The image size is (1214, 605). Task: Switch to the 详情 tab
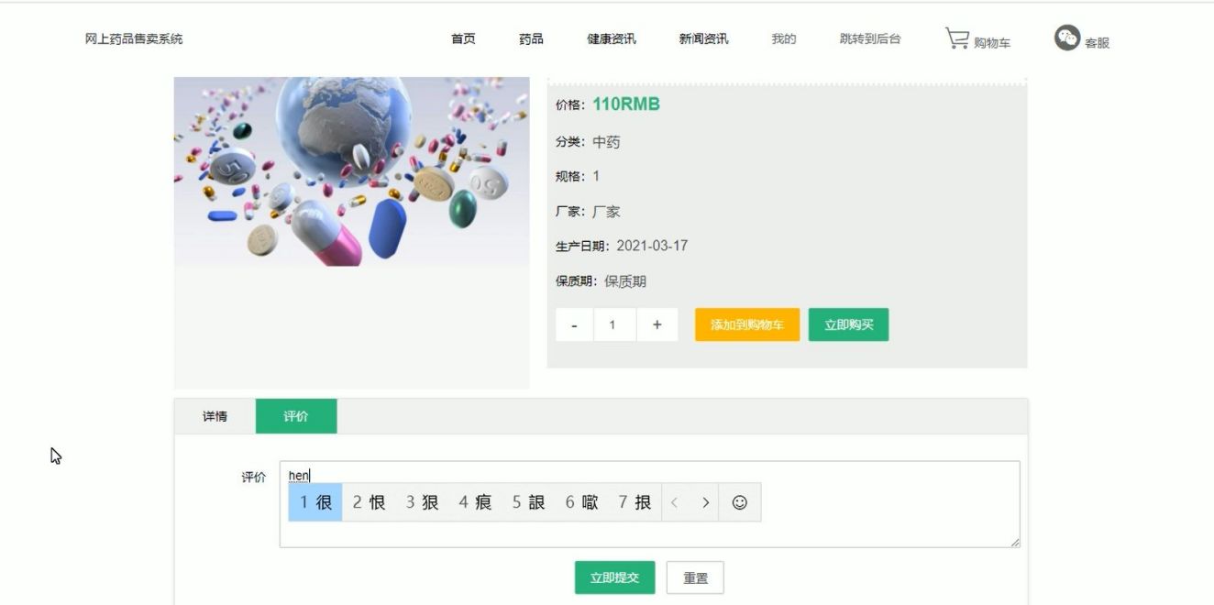(215, 416)
